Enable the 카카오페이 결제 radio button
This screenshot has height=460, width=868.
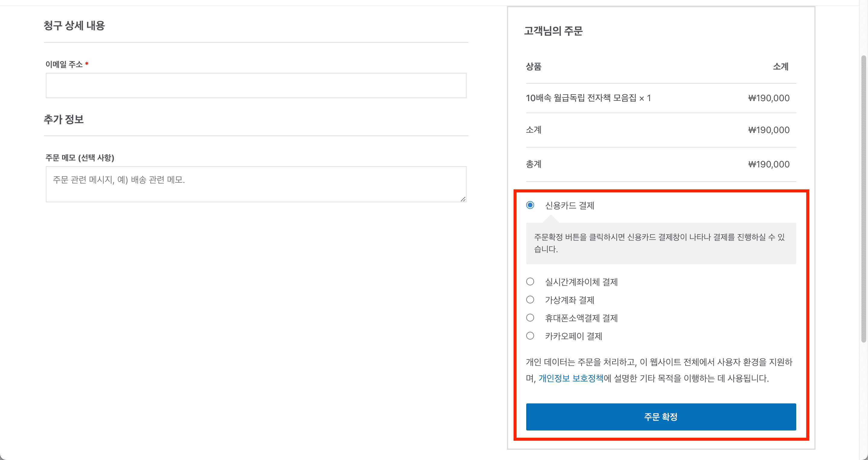(x=530, y=336)
